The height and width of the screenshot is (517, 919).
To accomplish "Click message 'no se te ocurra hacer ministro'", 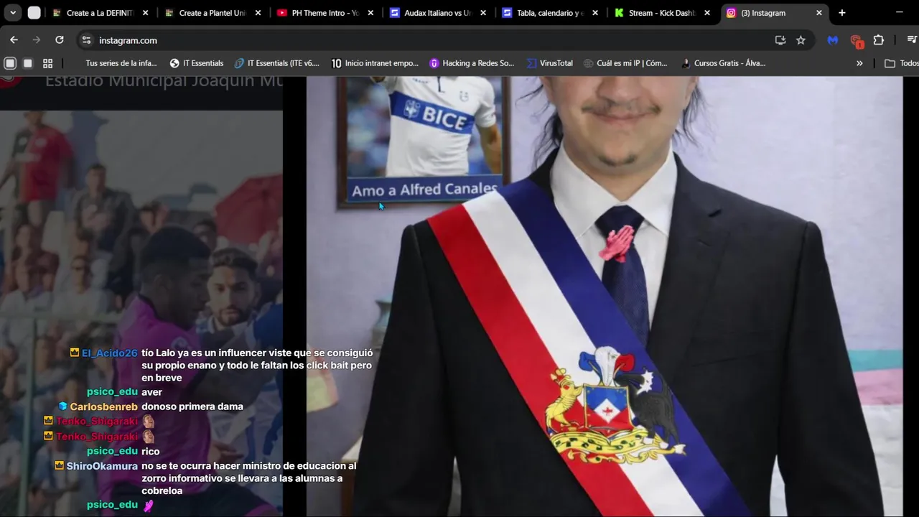I will point(248,478).
